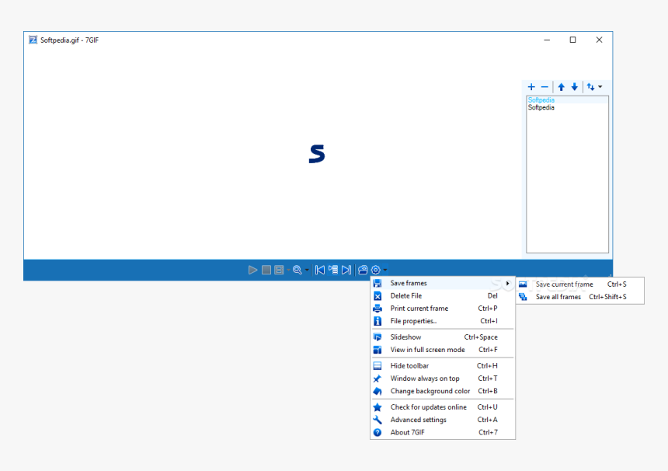Image resolution: width=668 pixels, height=471 pixels.
Task: Close the 7GIF window
Action: (x=599, y=40)
